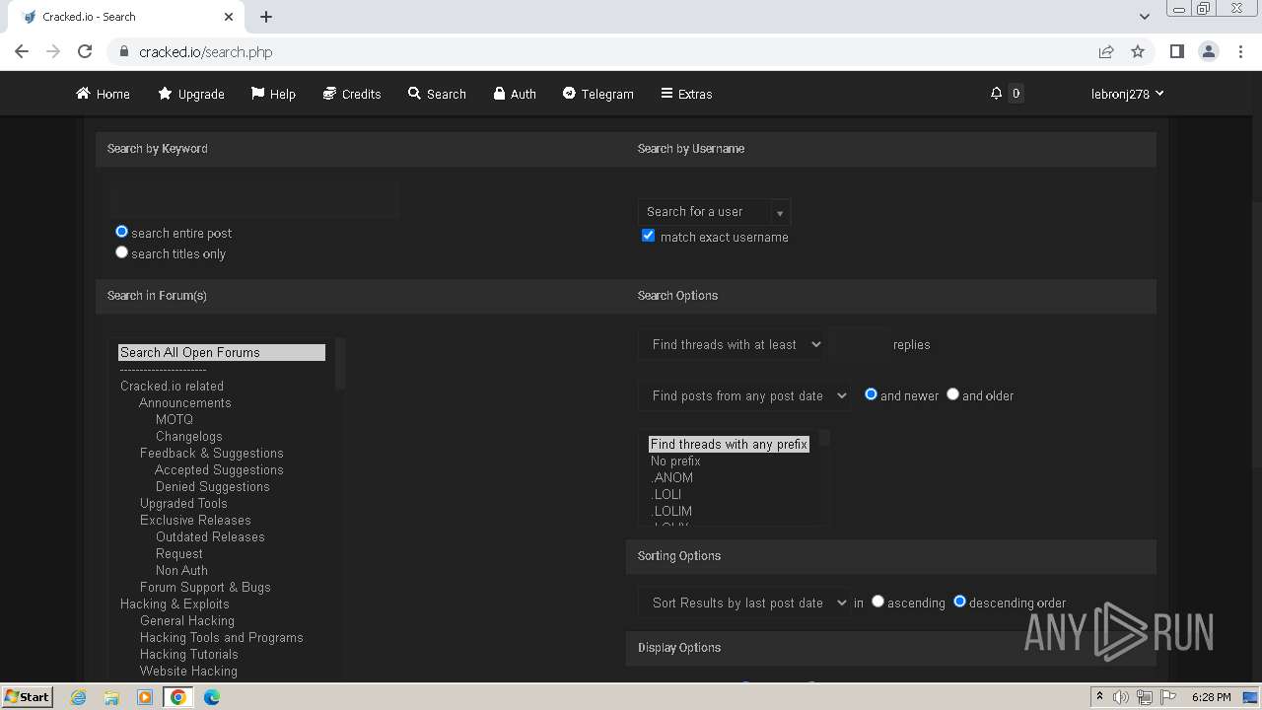Open Find threads with at least dropdown
The width and height of the screenshot is (1262, 710).
tap(733, 344)
